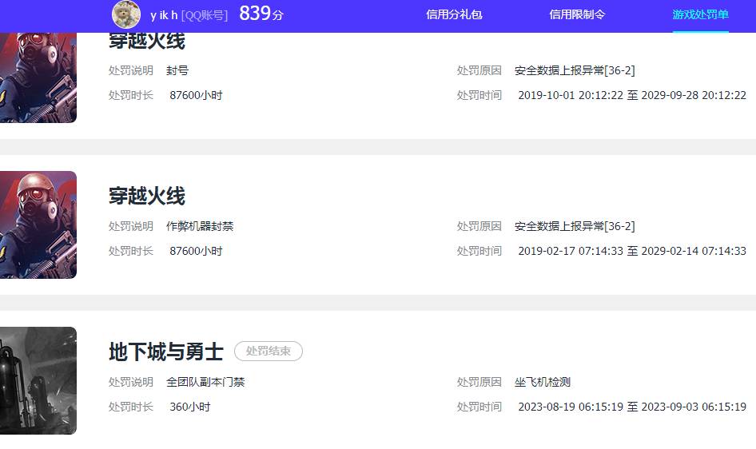Select the 全团队副本门禁 penalty description
This screenshot has height=449, width=756.
(x=206, y=382)
